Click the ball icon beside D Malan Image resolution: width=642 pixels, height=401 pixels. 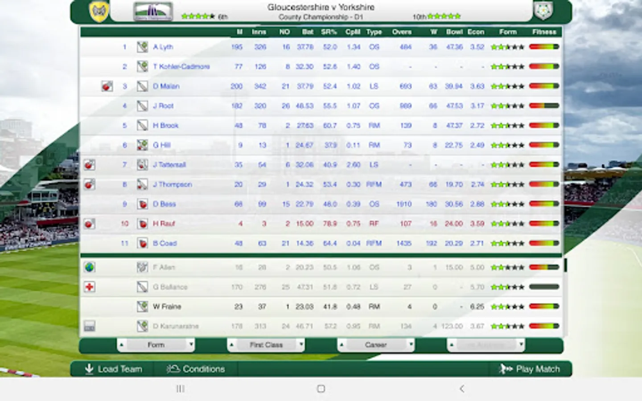(x=107, y=86)
